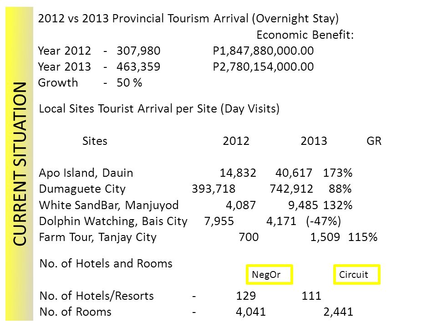Click the P2,780,154,000.00 economic benefit amount
The width and height of the screenshot is (437, 328).
coord(263,67)
